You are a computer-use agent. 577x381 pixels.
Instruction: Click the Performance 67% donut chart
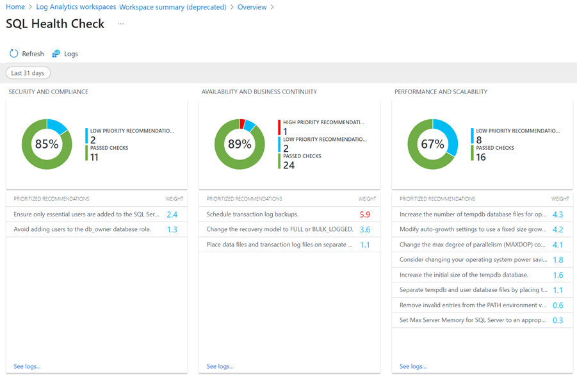pyautogui.click(x=432, y=144)
